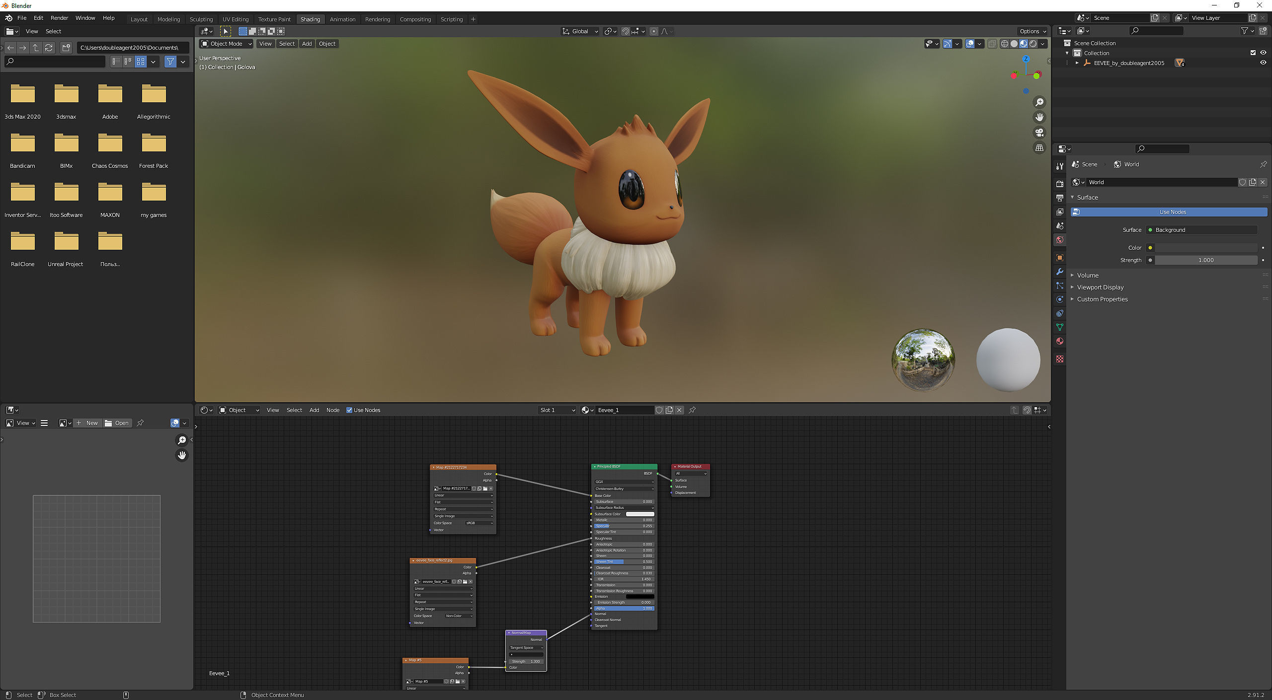
Task: Collapse the Surface panel
Action: 1087,198
